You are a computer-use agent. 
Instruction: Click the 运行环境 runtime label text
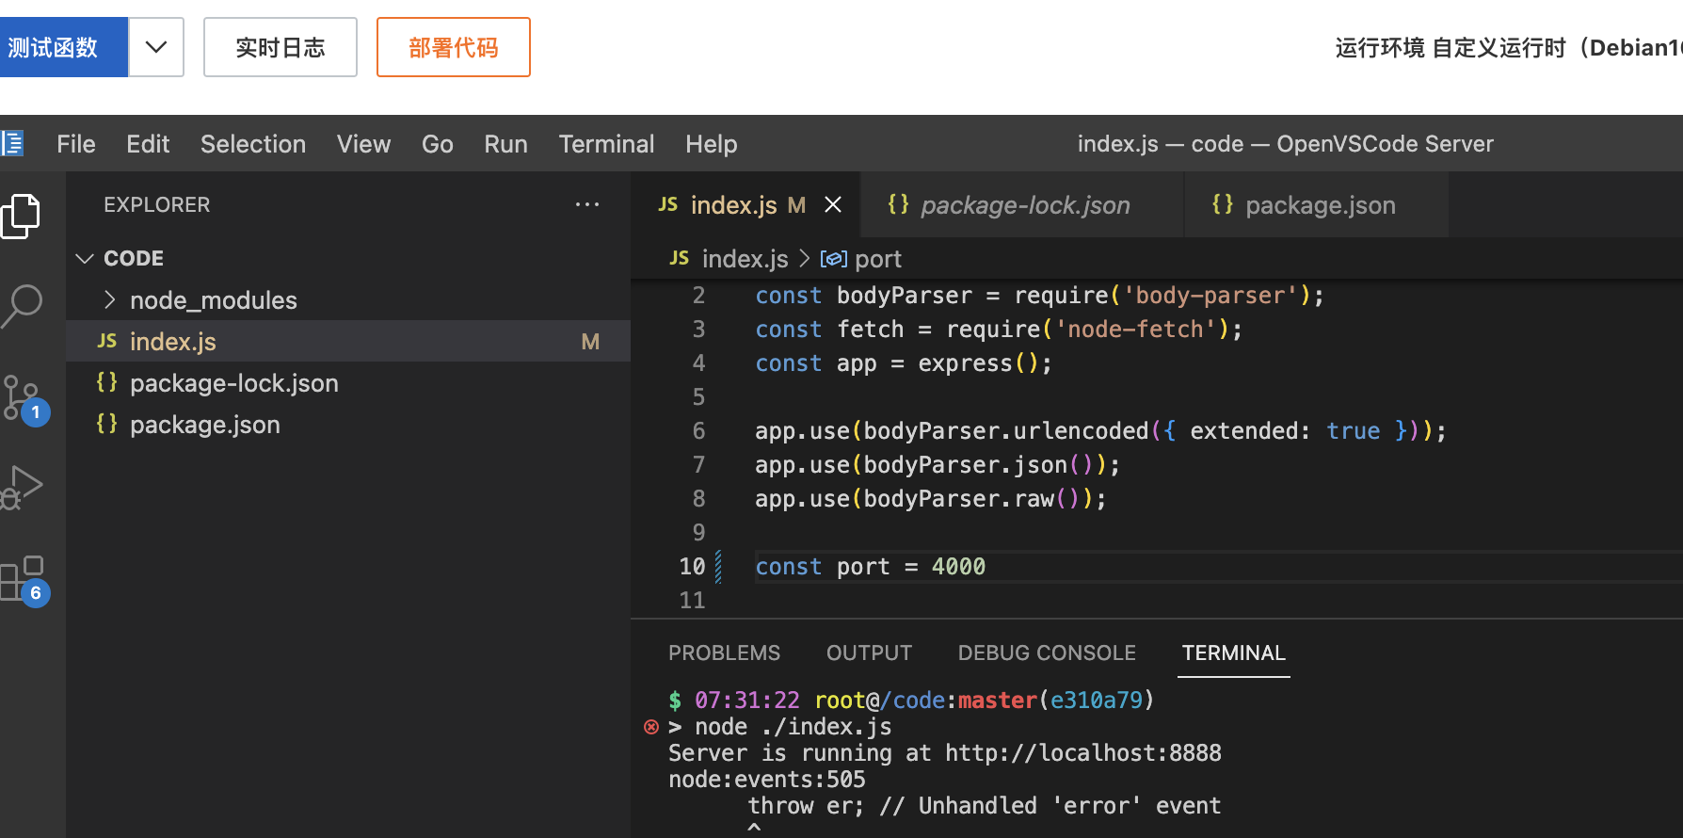[x=1380, y=47]
